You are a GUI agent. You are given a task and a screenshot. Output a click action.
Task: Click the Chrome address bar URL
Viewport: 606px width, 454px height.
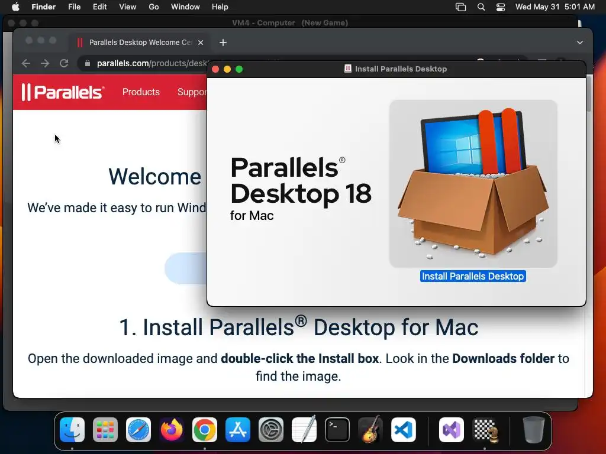tap(152, 63)
